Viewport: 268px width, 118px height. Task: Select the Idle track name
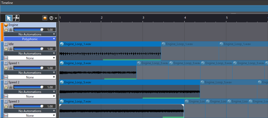[11, 44]
